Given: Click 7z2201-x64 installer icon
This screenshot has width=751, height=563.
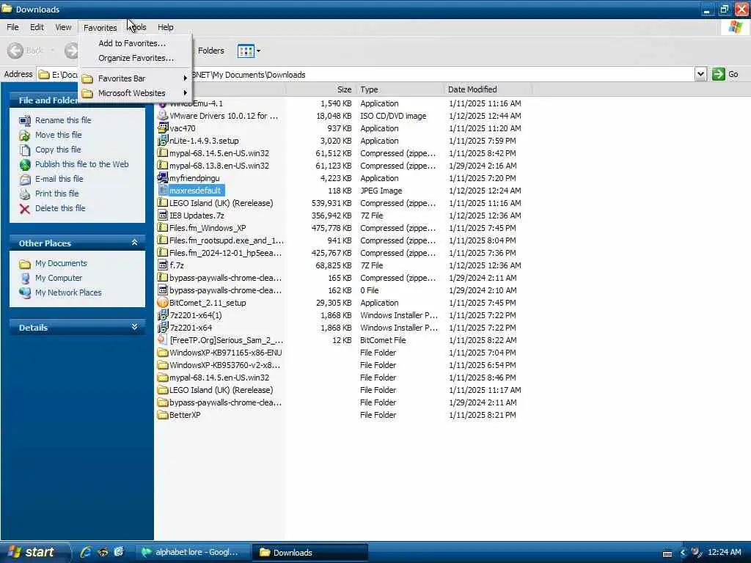Looking at the screenshot, I should click(x=163, y=328).
